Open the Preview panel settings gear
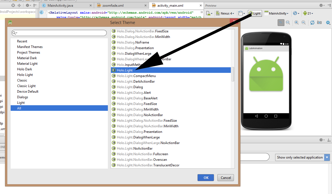 322,6
